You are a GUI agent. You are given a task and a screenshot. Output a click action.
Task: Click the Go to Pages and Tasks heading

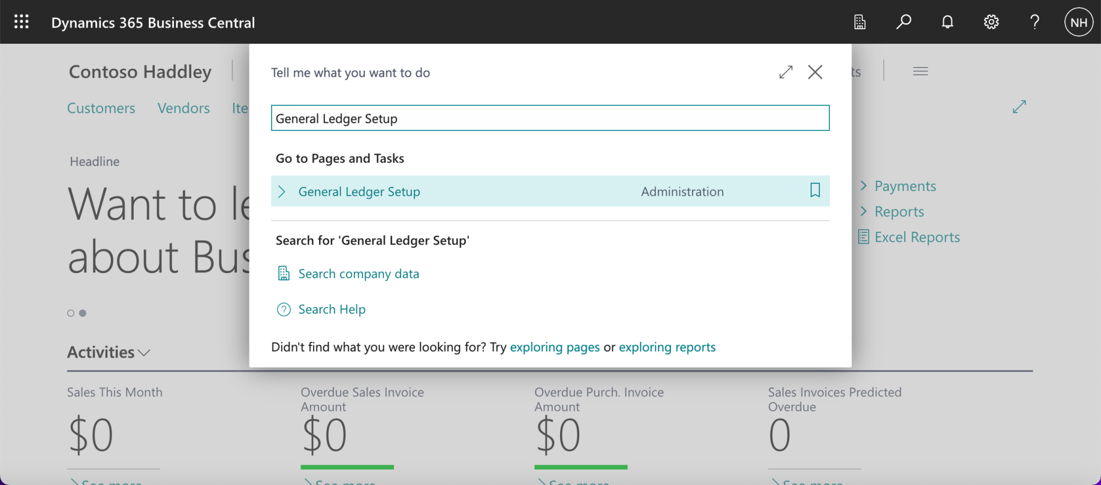point(340,159)
